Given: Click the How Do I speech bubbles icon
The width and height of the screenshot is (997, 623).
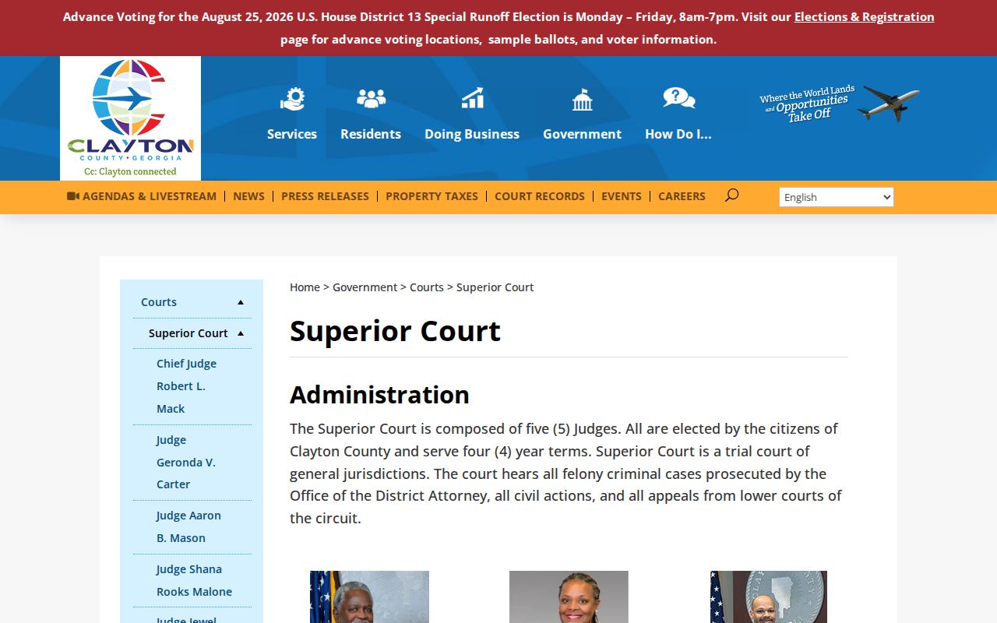Looking at the screenshot, I should tap(678, 98).
